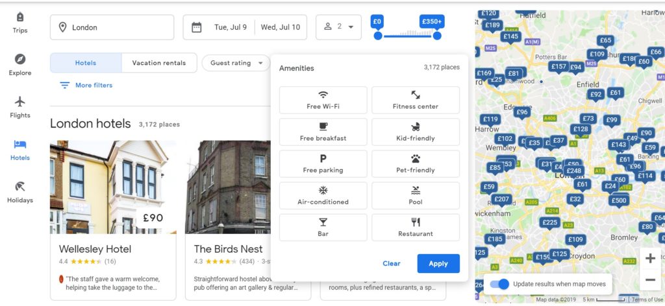Open Holidays umbrella in sidebar

pyautogui.click(x=20, y=186)
